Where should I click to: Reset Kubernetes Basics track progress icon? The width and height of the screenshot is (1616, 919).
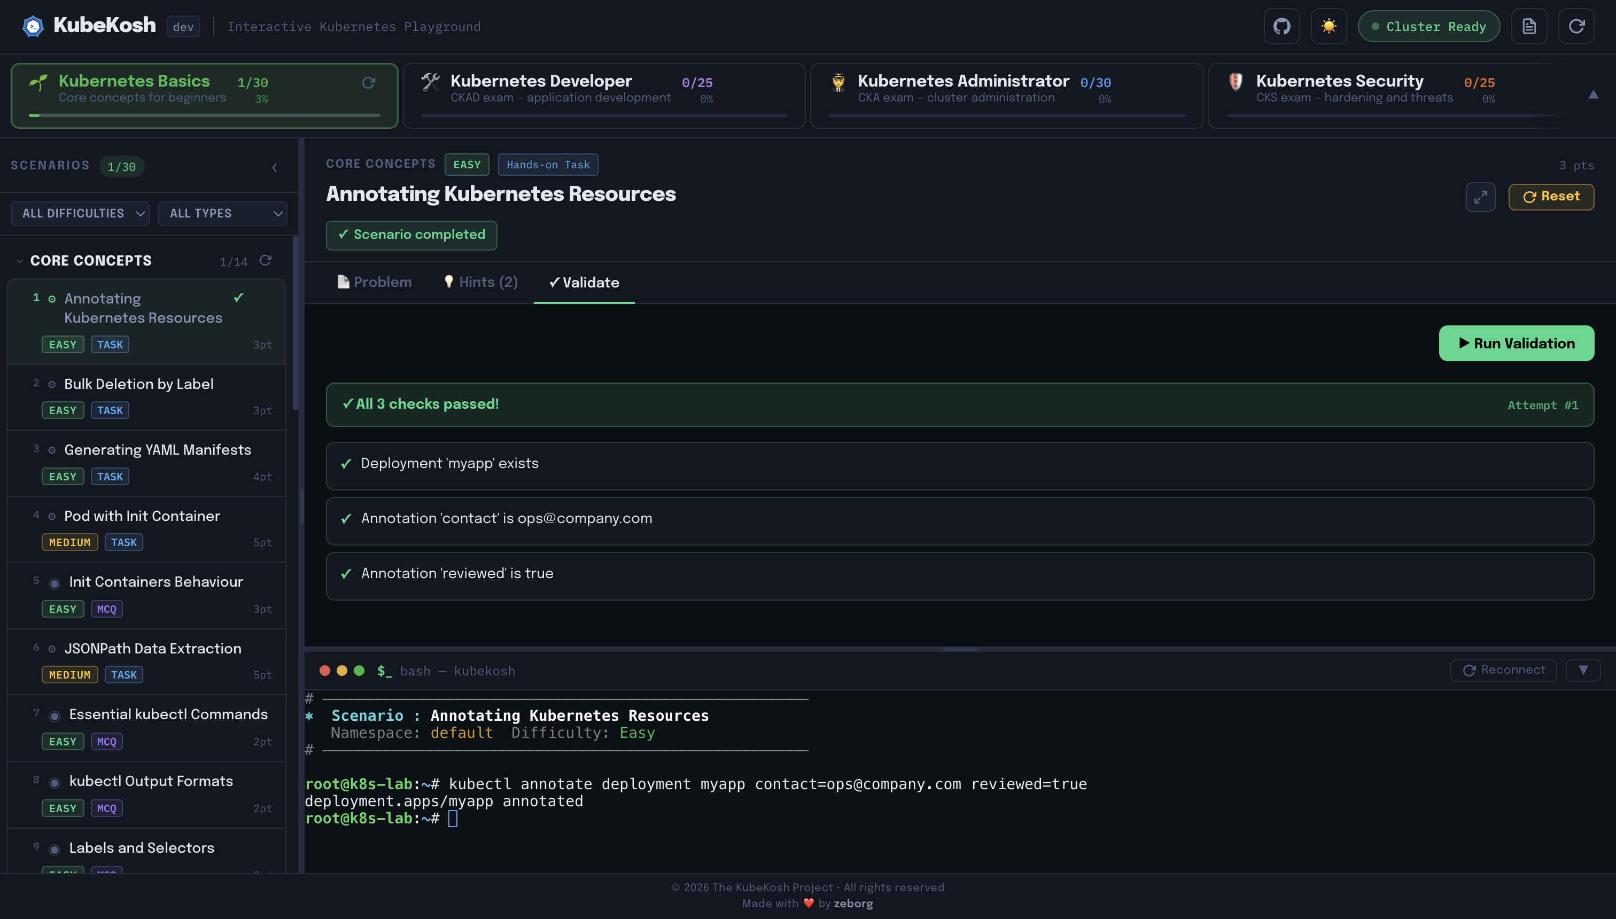pos(369,83)
